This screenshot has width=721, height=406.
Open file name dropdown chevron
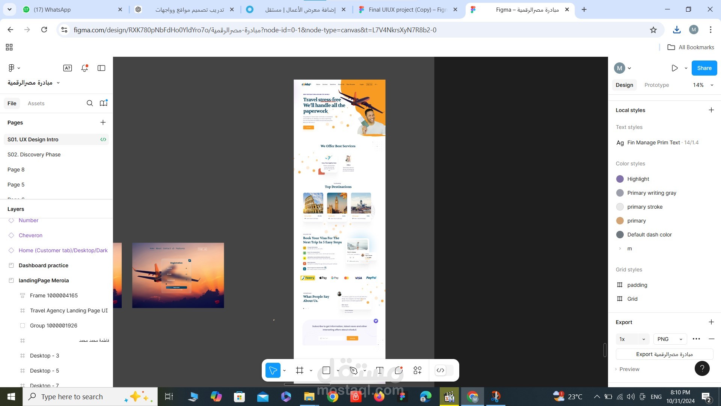58,83
